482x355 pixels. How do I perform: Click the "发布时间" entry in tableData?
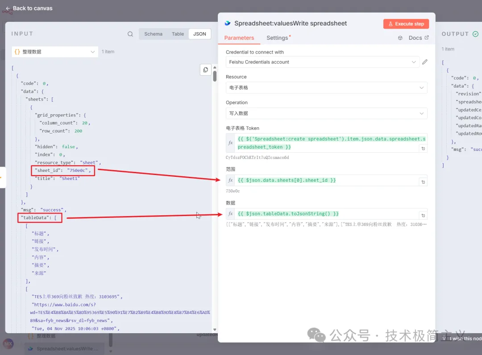[45, 249]
